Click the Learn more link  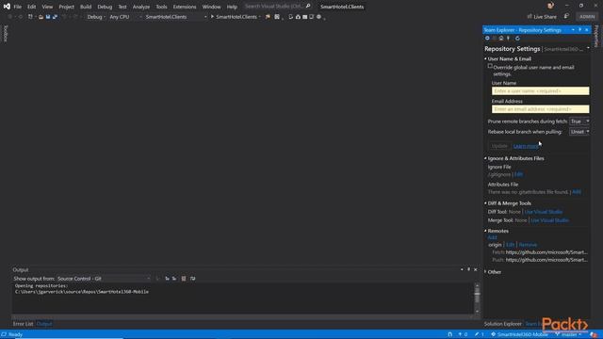pos(526,146)
